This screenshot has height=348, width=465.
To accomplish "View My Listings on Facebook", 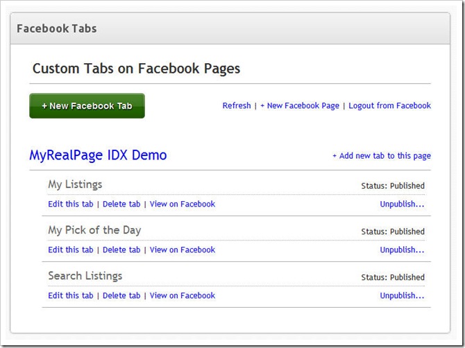I will pyautogui.click(x=182, y=204).
